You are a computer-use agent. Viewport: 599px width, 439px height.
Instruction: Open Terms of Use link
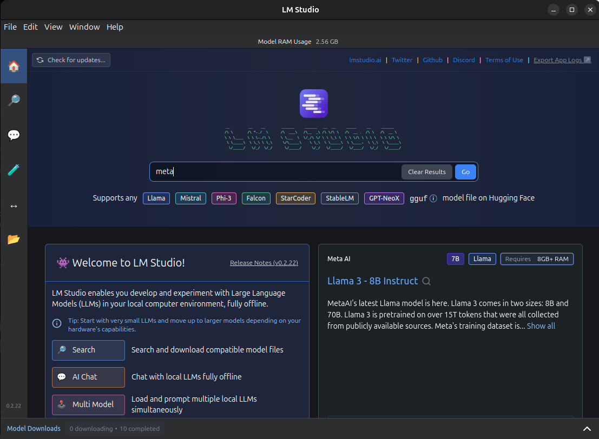[504, 60]
